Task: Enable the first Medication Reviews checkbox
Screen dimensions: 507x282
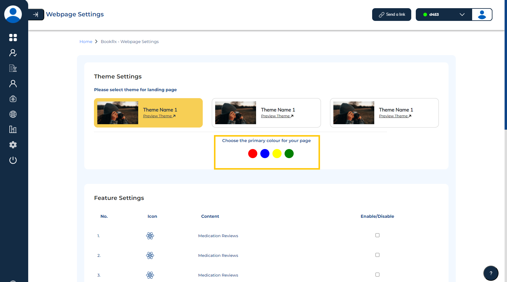Action: [377, 235]
